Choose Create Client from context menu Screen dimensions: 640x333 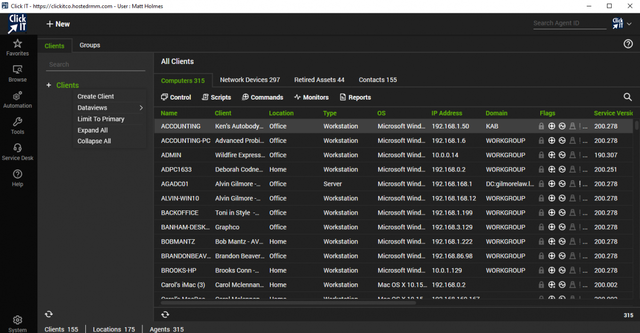(x=96, y=96)
